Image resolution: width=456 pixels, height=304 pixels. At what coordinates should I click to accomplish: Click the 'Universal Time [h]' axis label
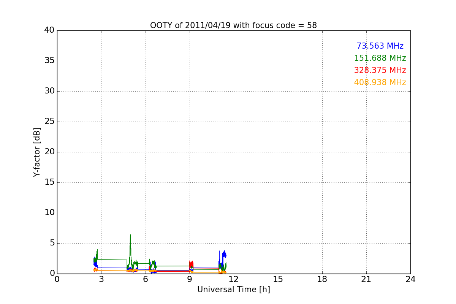pos(233,290)
